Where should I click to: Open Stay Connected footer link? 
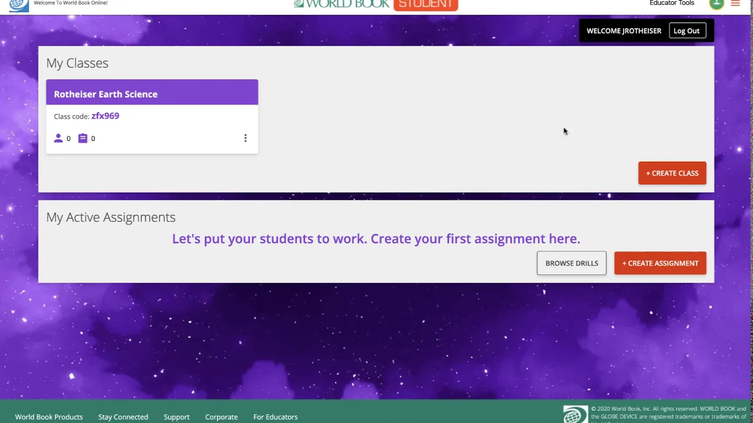coord(123,417)
